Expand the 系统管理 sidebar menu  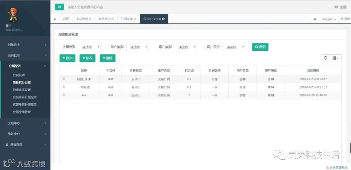(25, 144)
